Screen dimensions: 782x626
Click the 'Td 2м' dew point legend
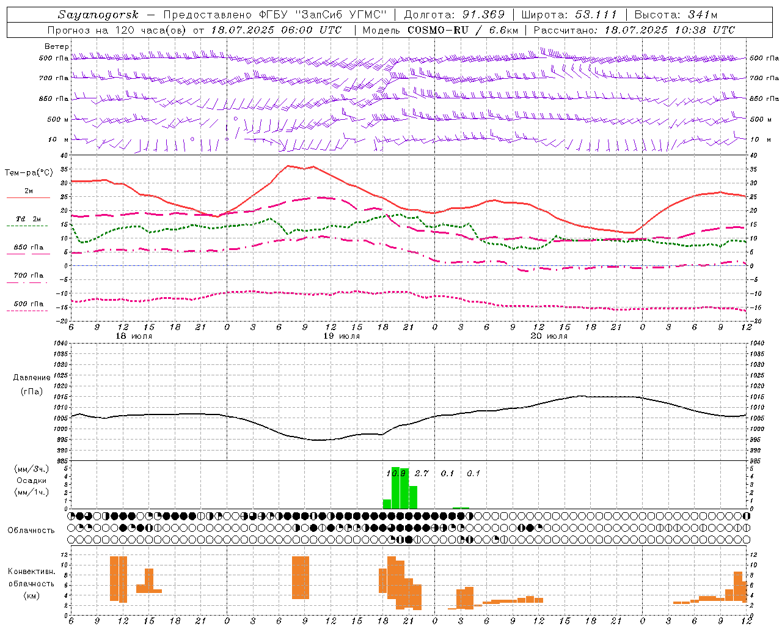tap(29, 219)
